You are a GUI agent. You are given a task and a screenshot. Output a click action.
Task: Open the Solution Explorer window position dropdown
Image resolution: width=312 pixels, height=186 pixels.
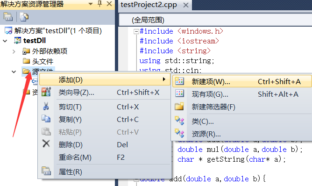[x=91, y=4]
